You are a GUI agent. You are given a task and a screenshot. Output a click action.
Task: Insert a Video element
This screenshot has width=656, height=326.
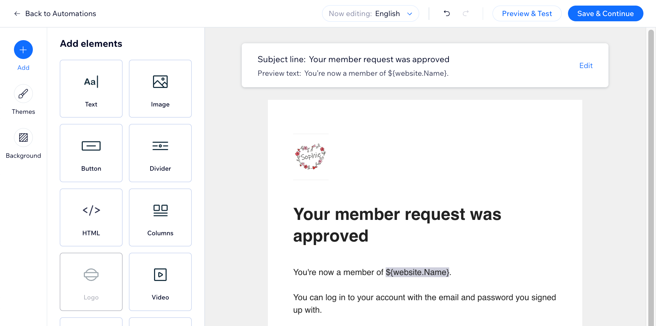click(x=160, y=282)
